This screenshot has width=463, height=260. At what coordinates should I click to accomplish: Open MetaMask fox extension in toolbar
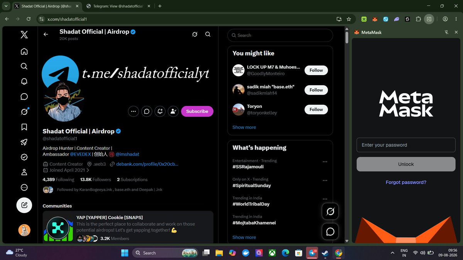[374, 19]
